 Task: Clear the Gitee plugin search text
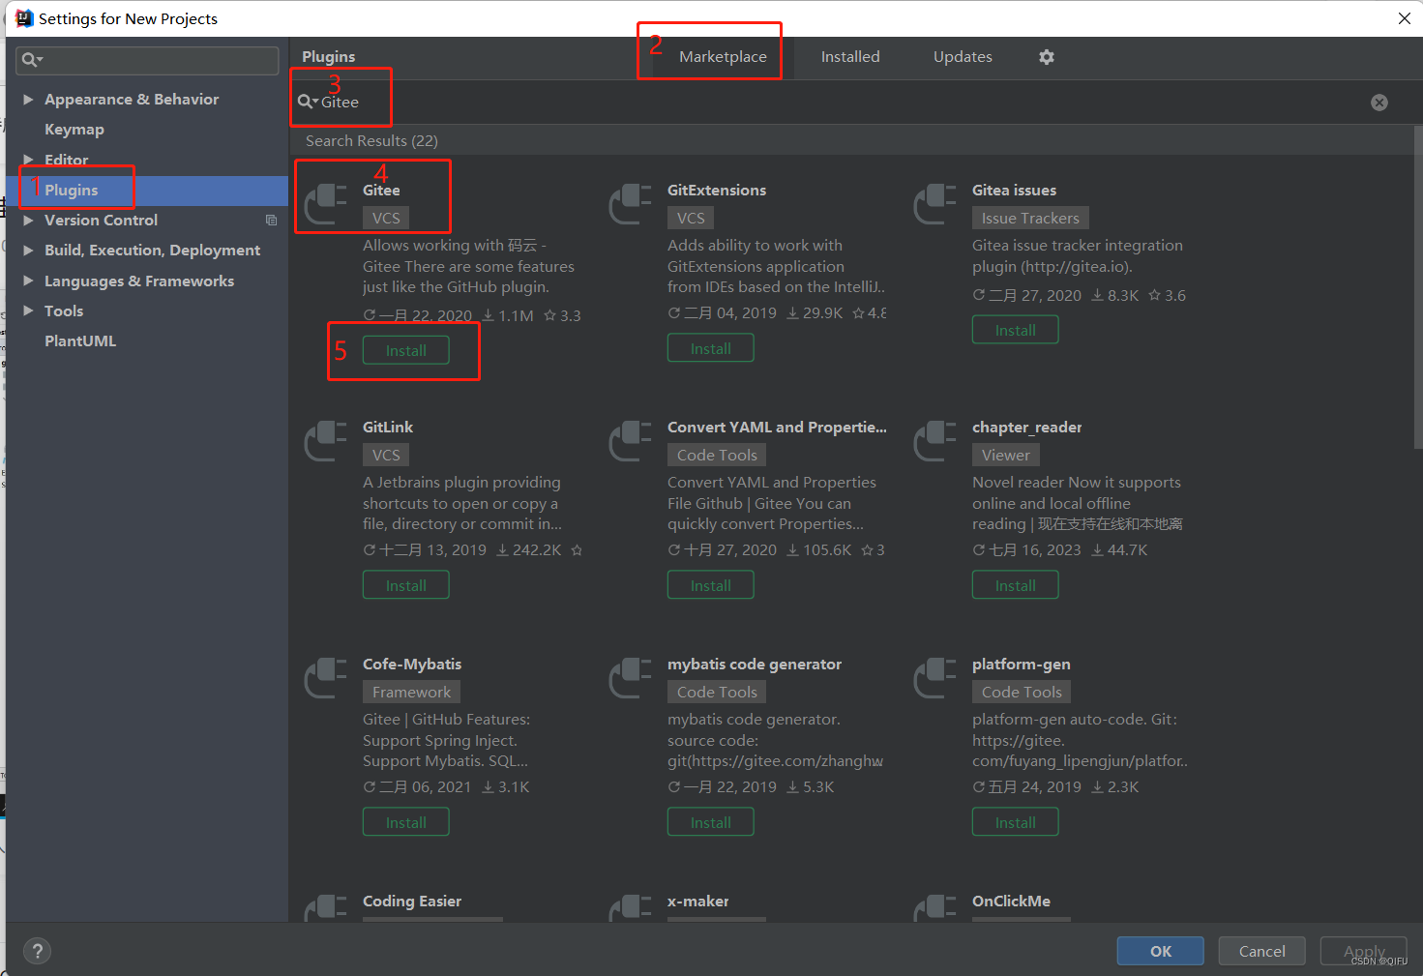click(x=1379, y=103)
